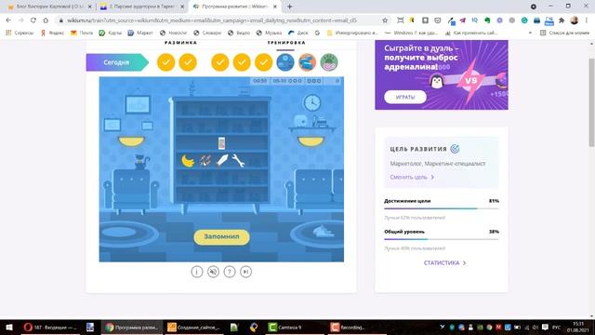The width and height of the screenshot is (595, 335).
Task: Open the browser extensions puzzle icon
Action: click(x=562, y=20)
